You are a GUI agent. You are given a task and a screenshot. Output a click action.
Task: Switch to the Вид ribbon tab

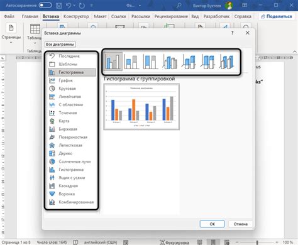point(195,16)
